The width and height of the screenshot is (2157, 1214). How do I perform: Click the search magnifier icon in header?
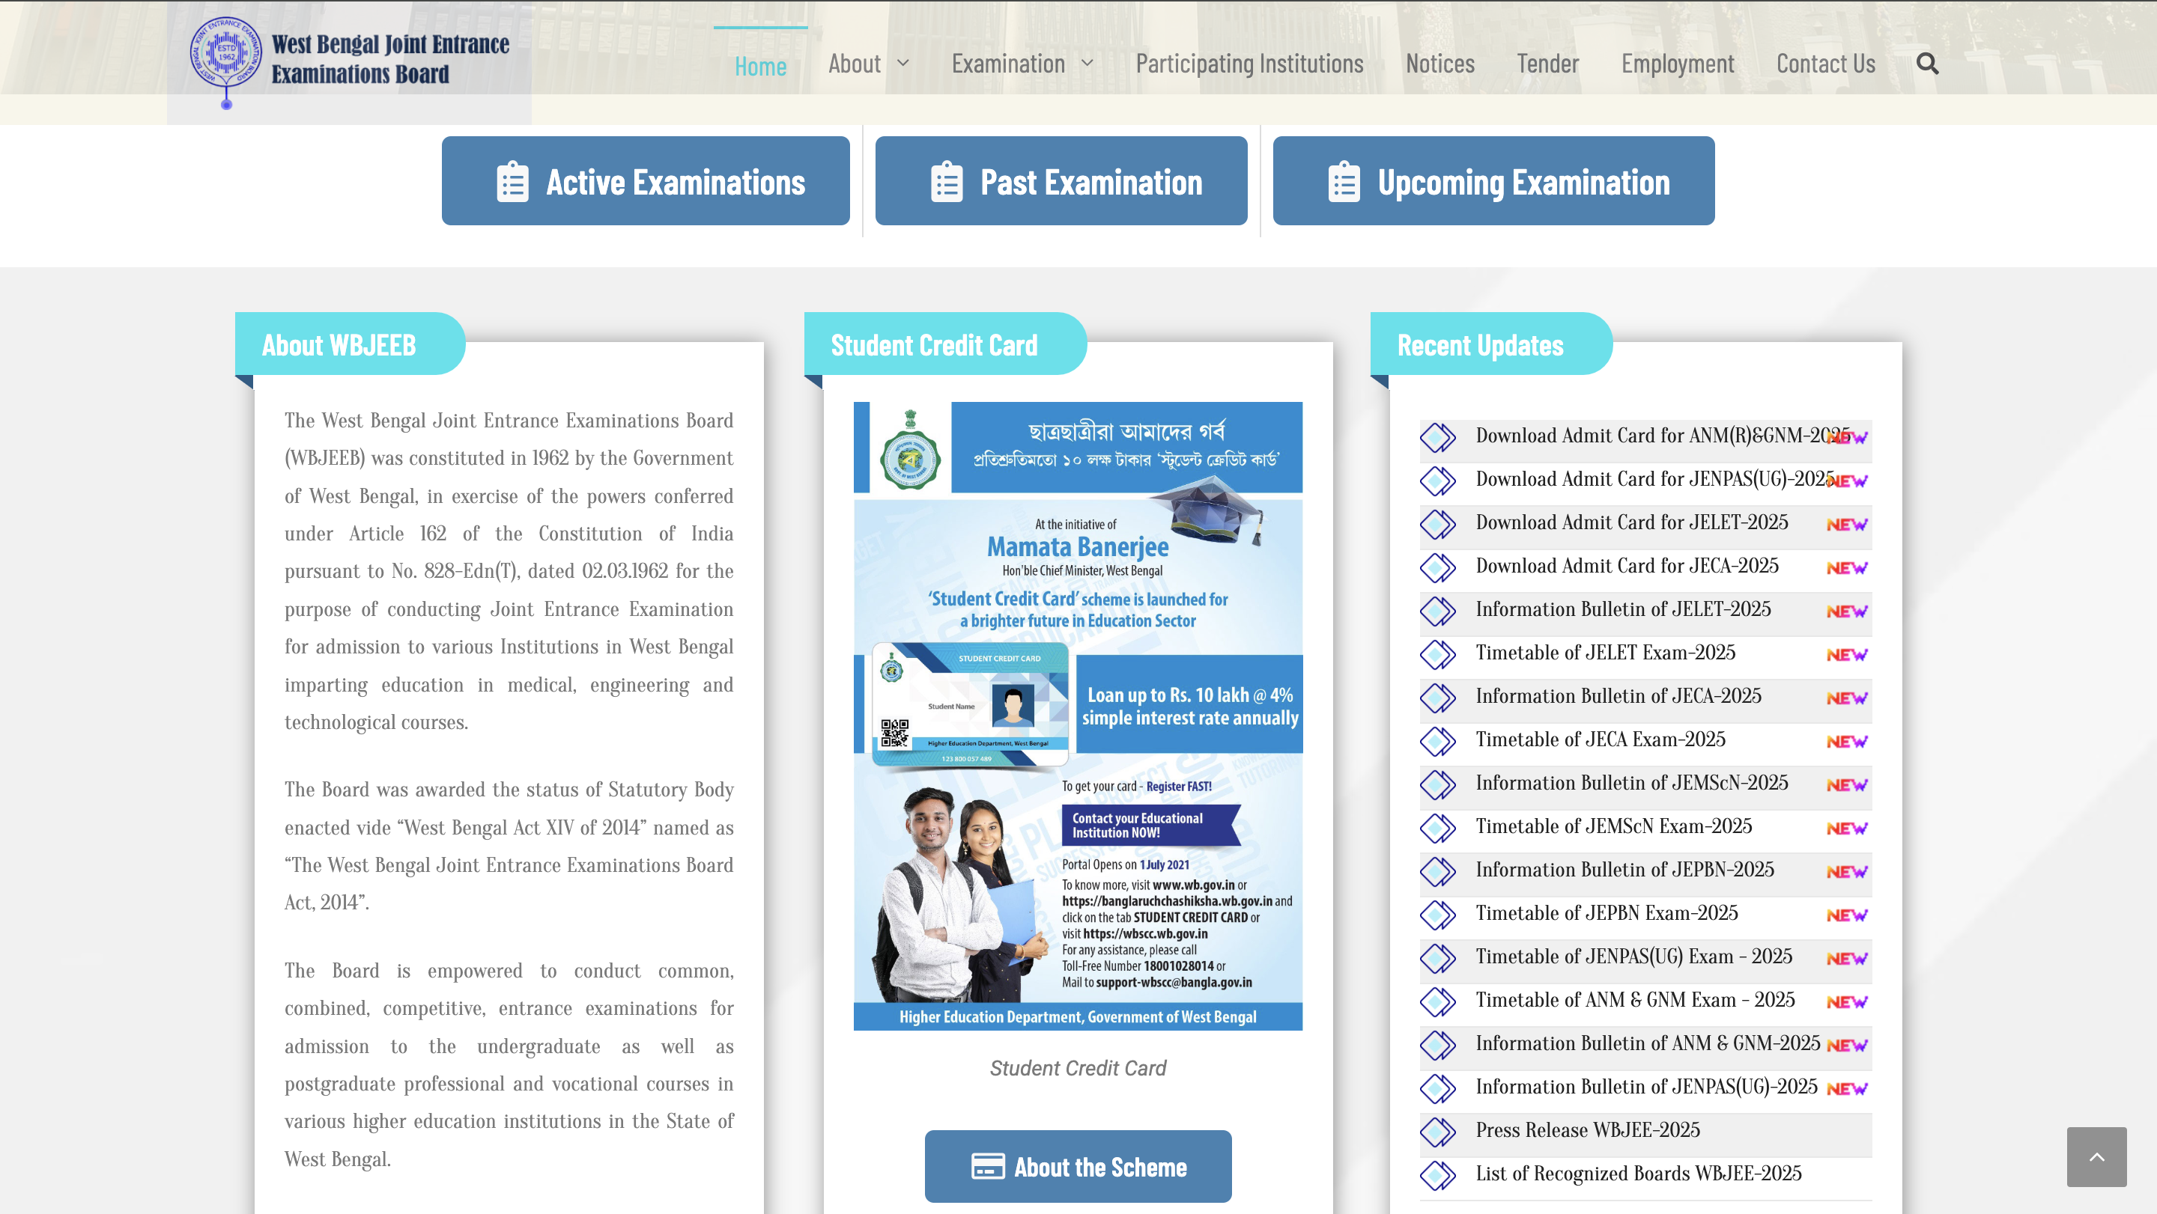coord(1927,64)
